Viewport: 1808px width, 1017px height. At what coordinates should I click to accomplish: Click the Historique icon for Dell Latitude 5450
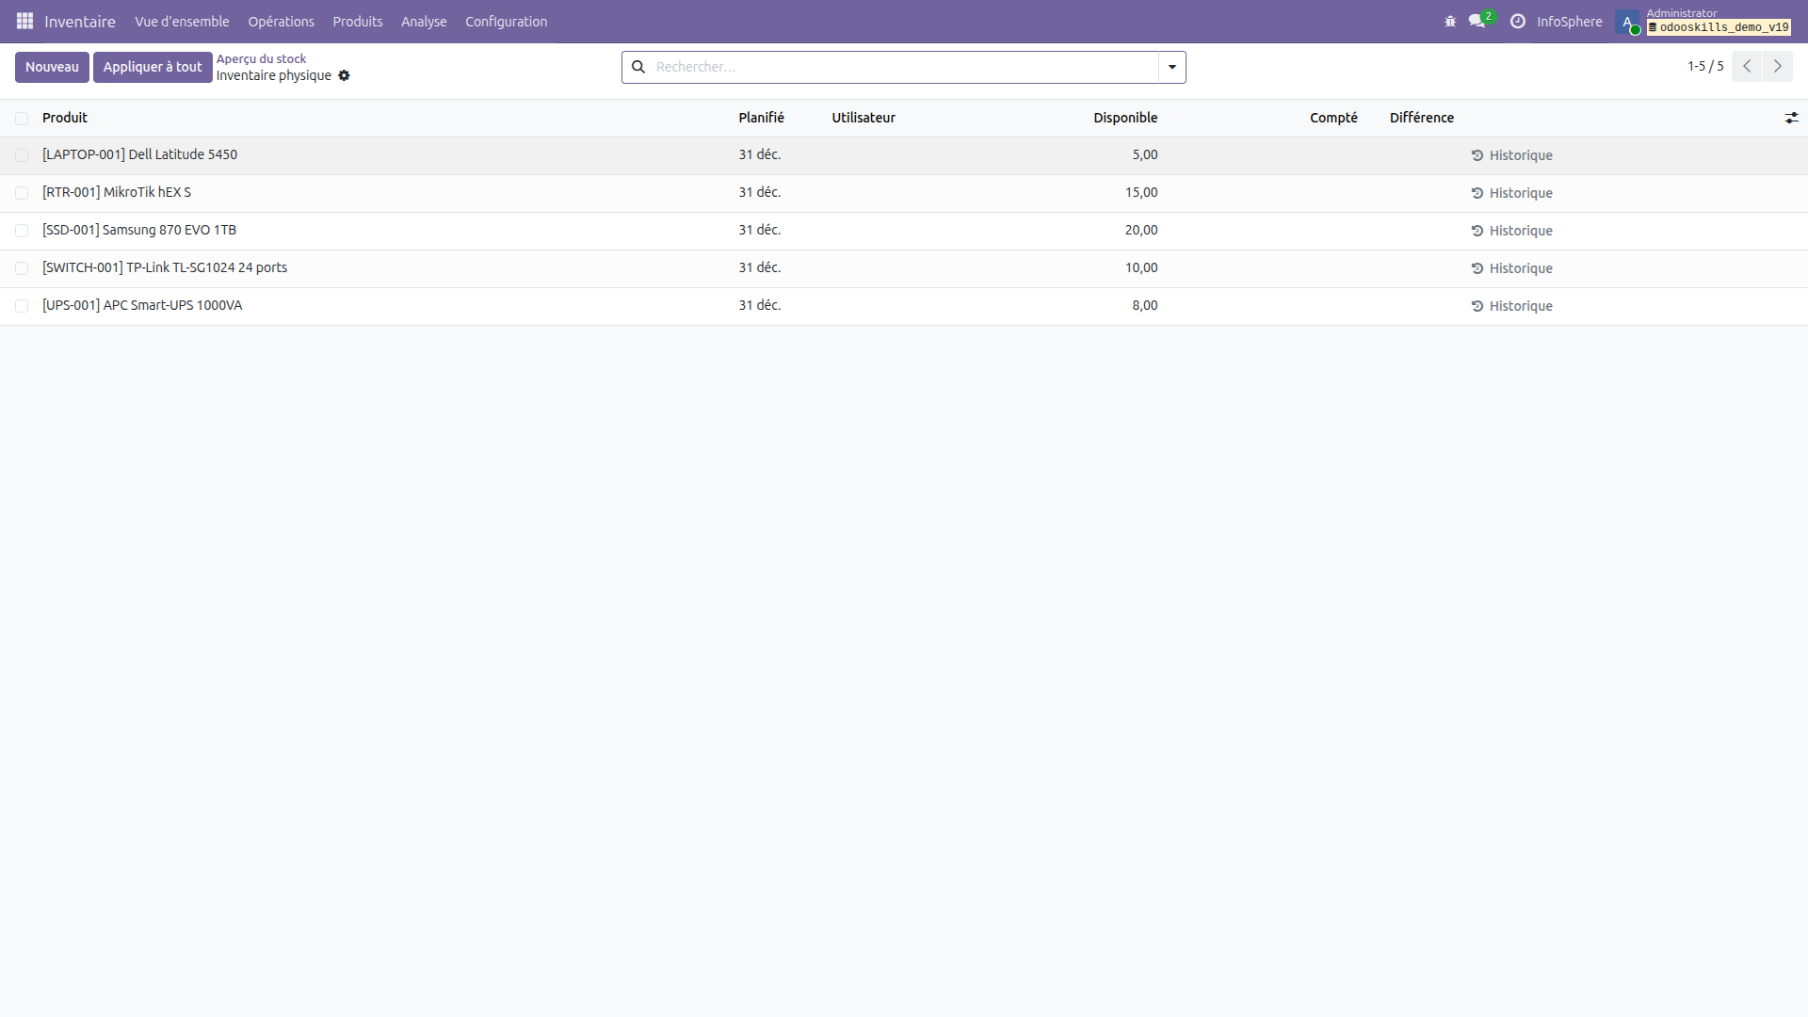1477,154
